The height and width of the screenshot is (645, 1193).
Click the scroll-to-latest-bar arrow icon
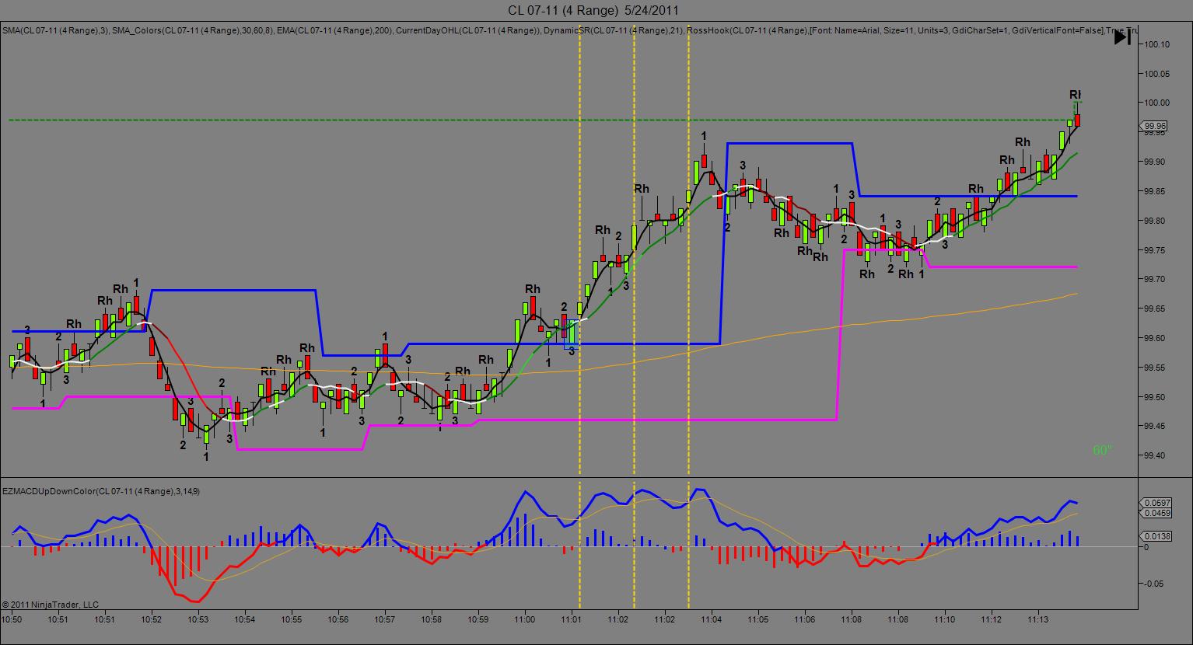click(1122, 37)
